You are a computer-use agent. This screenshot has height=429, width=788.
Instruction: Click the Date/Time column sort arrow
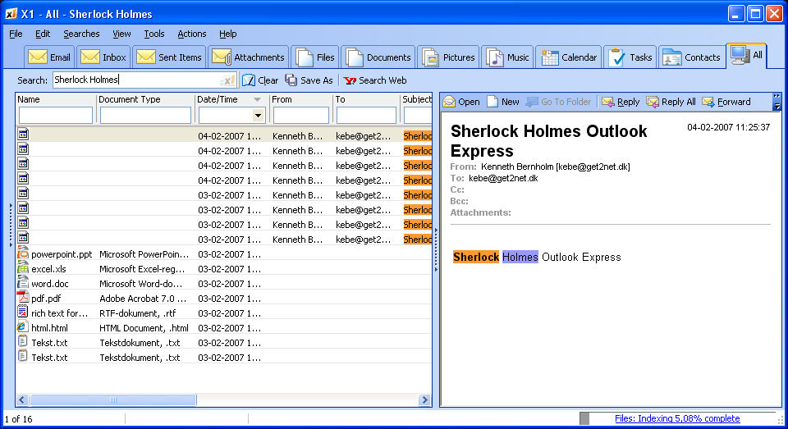pos(258,99)
